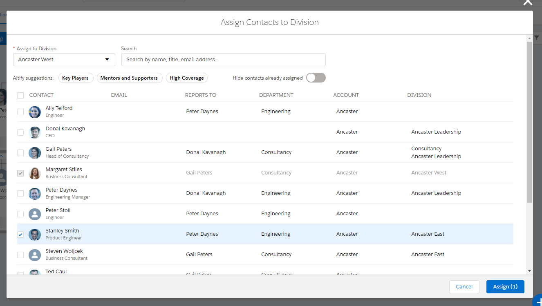Click Peter Daynes' avatar image
Image resolution: width=542 pixels, height=306 pixels.
coord(35,194)
